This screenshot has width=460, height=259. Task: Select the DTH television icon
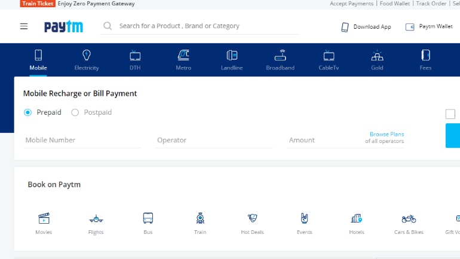click(135, 56)
